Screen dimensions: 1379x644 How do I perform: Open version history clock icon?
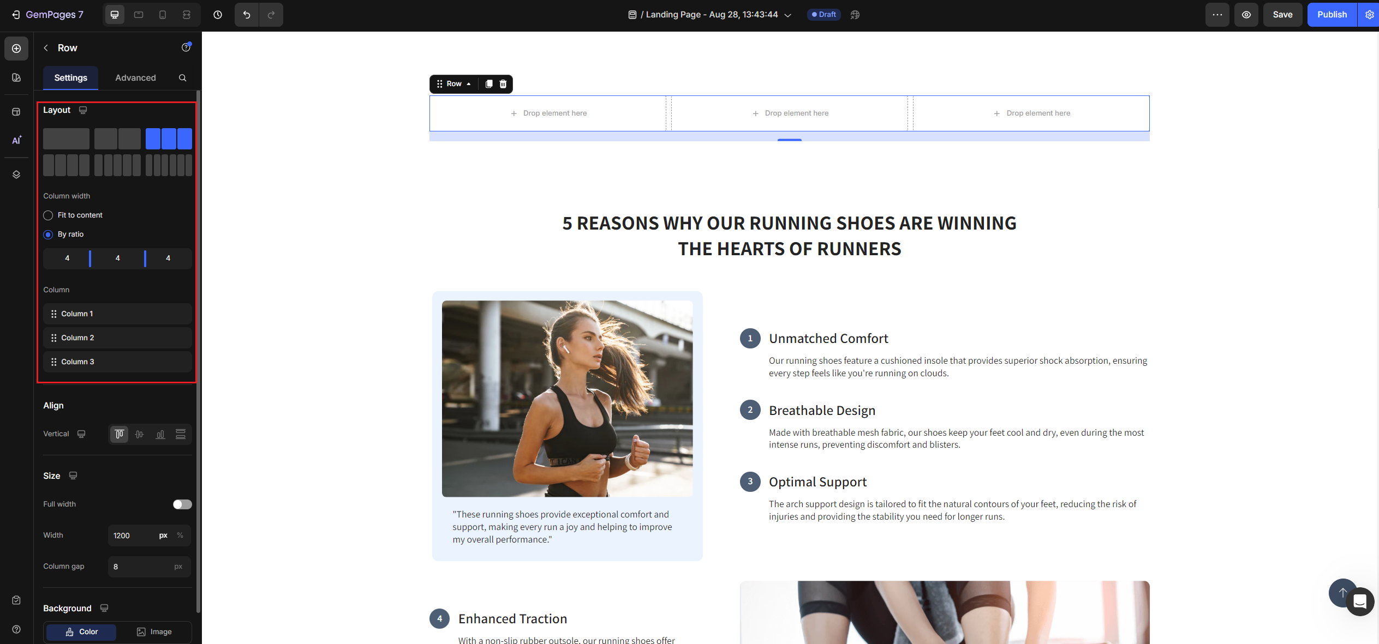218,15
